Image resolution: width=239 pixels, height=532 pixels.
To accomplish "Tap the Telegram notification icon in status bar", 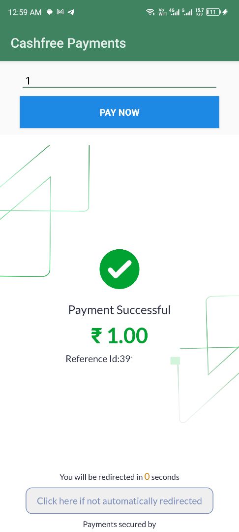I will click(71, 12).
